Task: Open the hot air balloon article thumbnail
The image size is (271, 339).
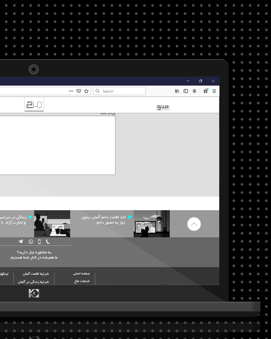Action: (151, 224)
